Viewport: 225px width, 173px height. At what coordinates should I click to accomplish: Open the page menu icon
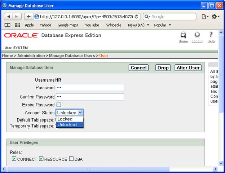[205, 17]
